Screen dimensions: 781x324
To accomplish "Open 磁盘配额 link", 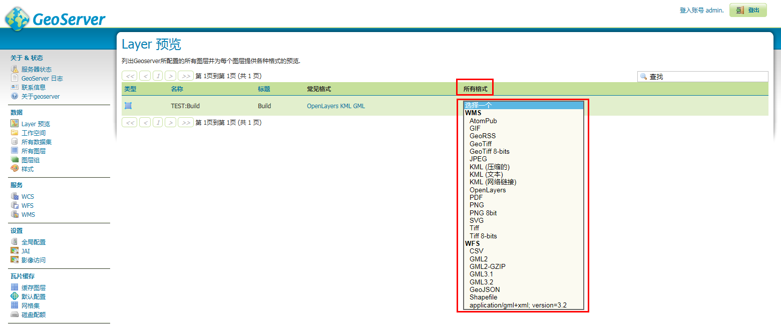I will [x=34, y=315].
